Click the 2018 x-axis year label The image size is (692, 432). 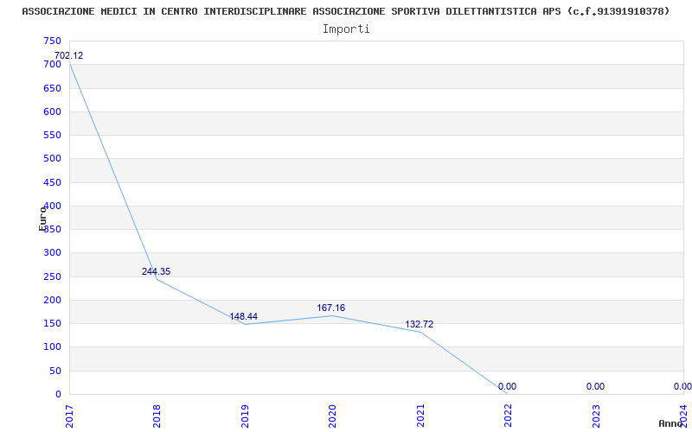157,416
